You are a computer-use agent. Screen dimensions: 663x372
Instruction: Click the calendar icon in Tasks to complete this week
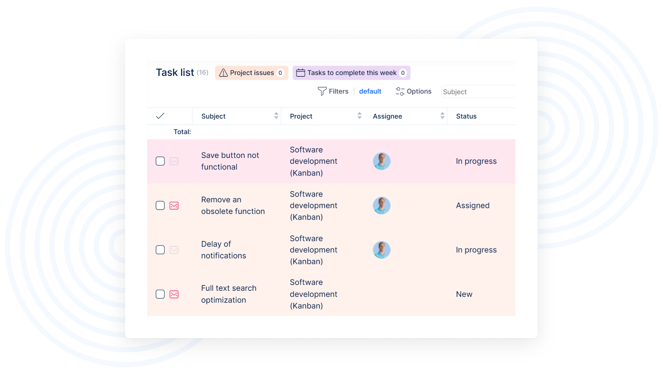[300, 73]
